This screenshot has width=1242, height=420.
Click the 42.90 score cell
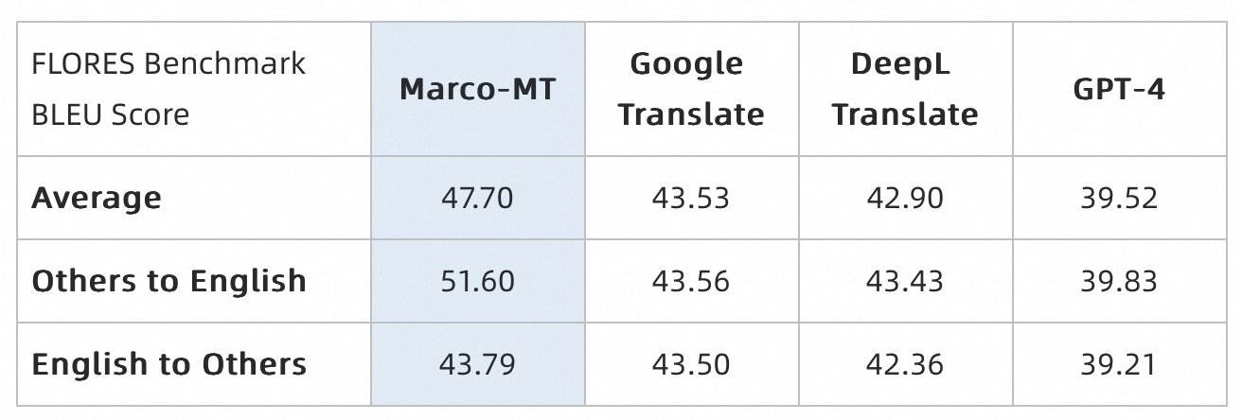905,198
